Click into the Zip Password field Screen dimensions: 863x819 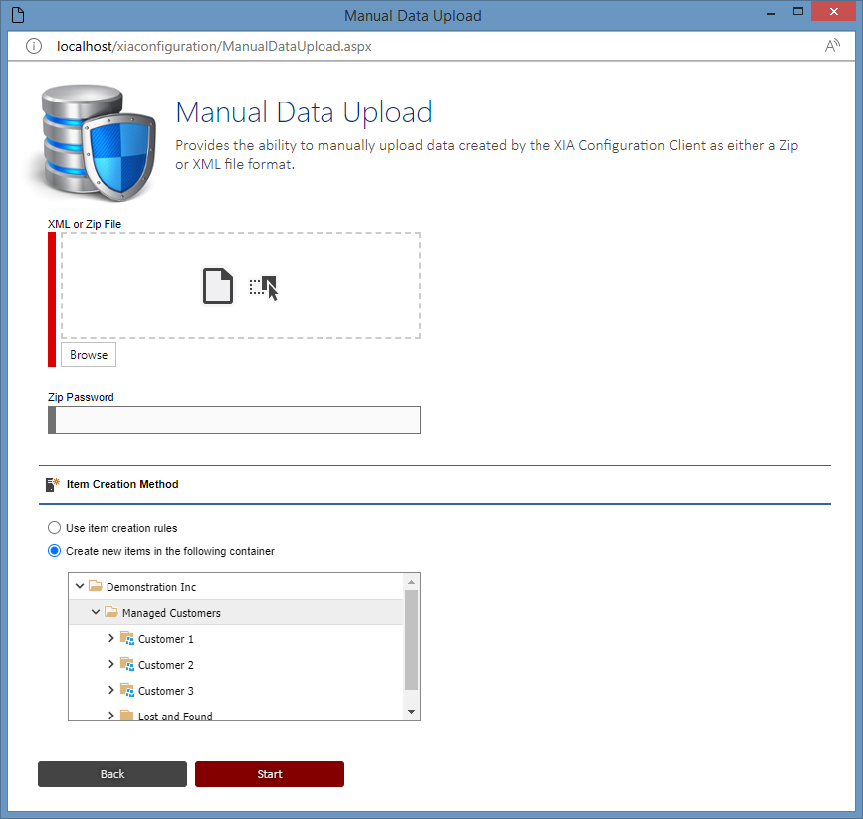235,420
